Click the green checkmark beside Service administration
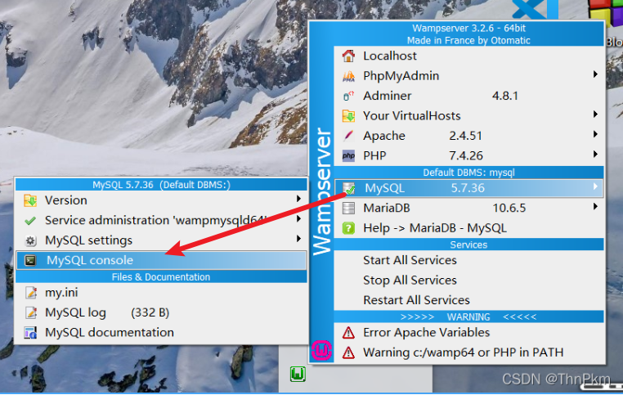 pyautogui.click(x=30, y=221)
